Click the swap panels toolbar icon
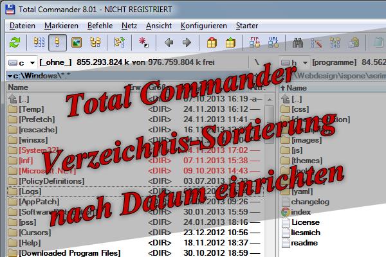The height and width of the screenshot is (257, 386). 120,42
